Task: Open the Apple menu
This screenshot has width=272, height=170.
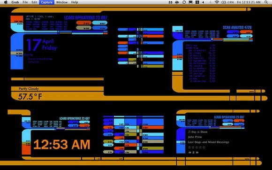Action: (6, 2)
